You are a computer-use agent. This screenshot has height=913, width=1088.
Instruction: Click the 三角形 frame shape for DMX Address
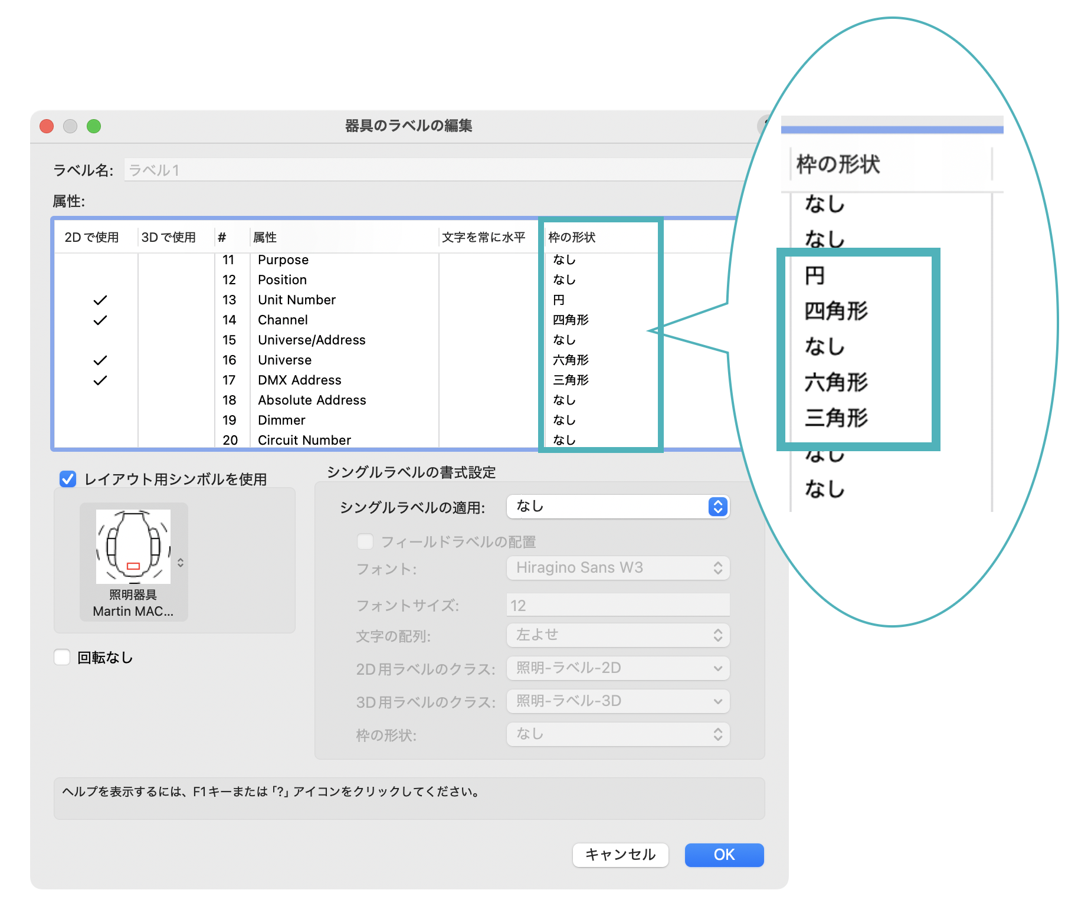571,380
